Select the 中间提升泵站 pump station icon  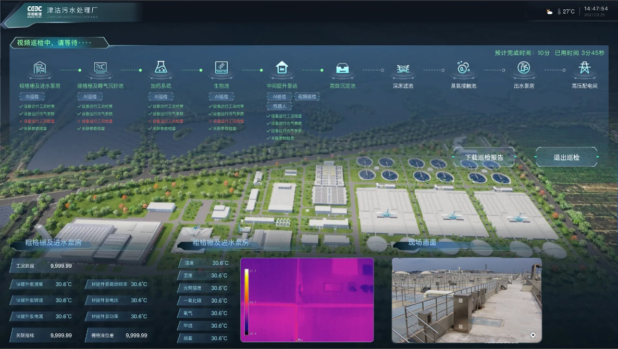(x=282, y=68)
